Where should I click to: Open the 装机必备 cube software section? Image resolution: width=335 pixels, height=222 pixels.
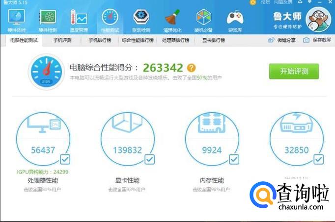click(x=203, y=20)
